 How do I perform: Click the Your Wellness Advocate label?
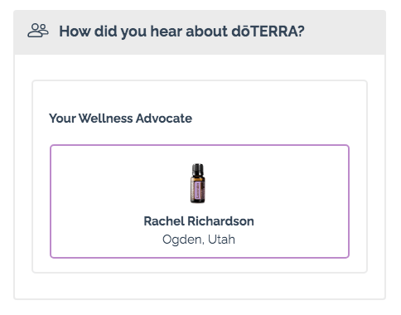tap(120, 119)
